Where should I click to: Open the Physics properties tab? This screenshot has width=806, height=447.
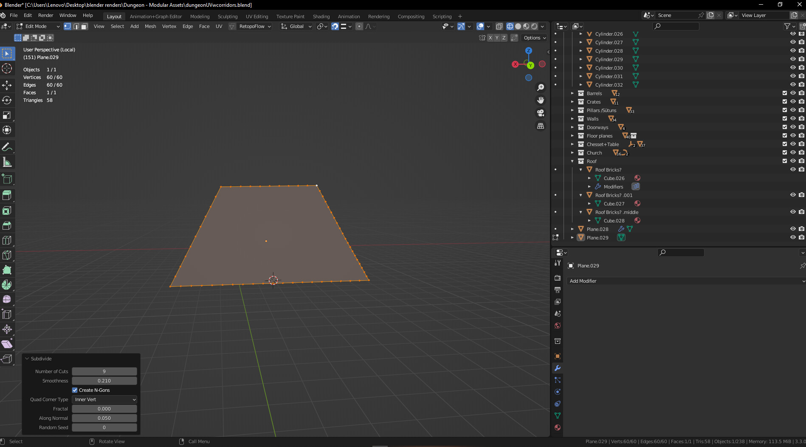click(x=558, y=391)
